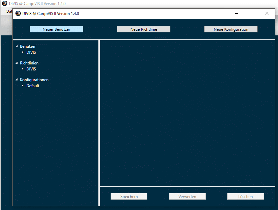Screen dimensions: 278x210
Task: Click the Löschen delete button
Action: pyautogui.click(x=246, y=196)
